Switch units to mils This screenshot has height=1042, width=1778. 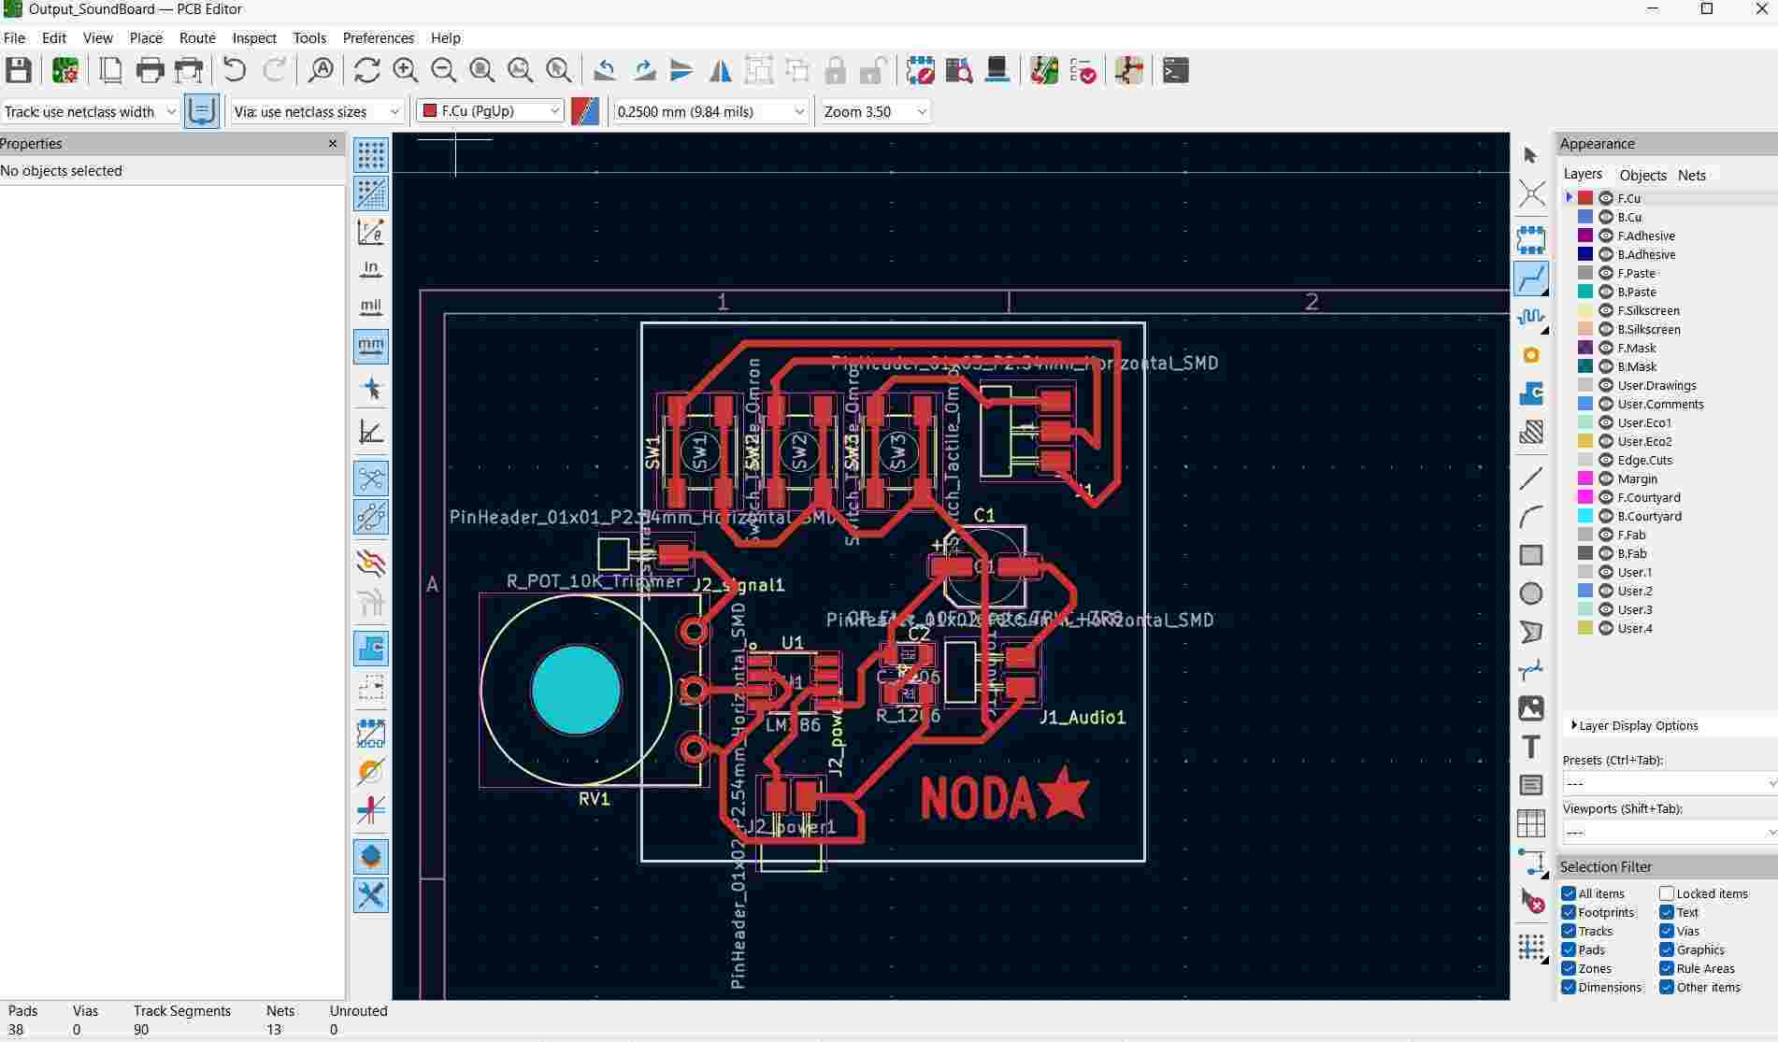point(371,307)
